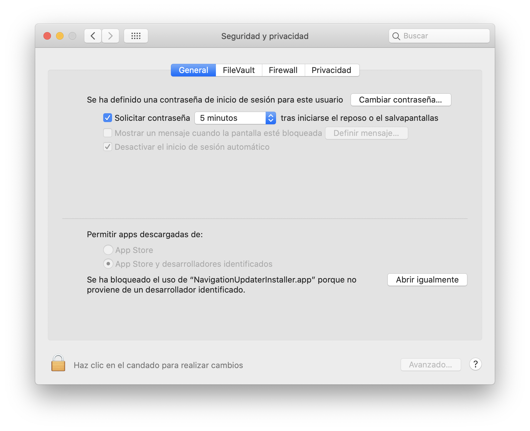Open the Privacidad tab
530x431 pixels.
pos(331,70)
